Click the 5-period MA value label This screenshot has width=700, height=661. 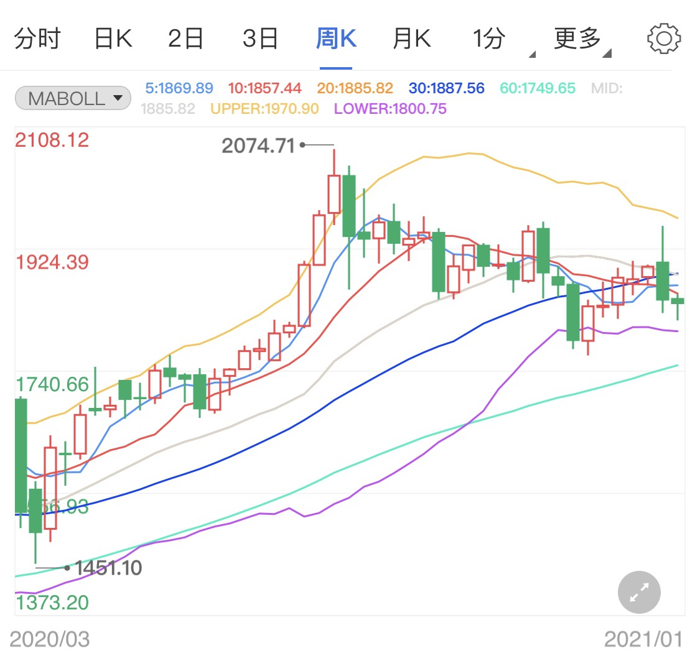179,88
